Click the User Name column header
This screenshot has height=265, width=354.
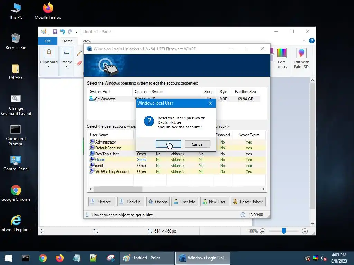pos(111,135)
